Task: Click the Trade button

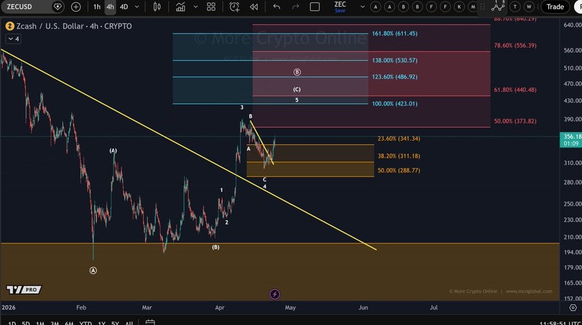Action: [x=555, y=6]
